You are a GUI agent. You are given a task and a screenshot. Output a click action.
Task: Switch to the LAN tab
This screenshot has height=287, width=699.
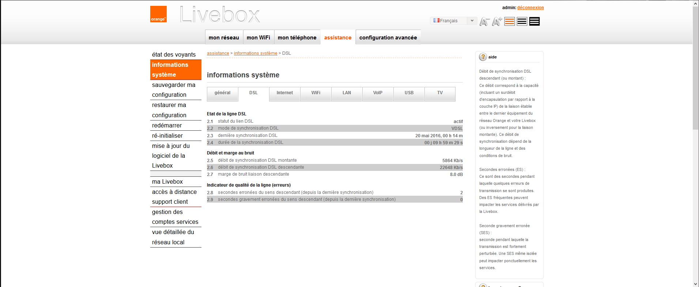click(347, 93)
